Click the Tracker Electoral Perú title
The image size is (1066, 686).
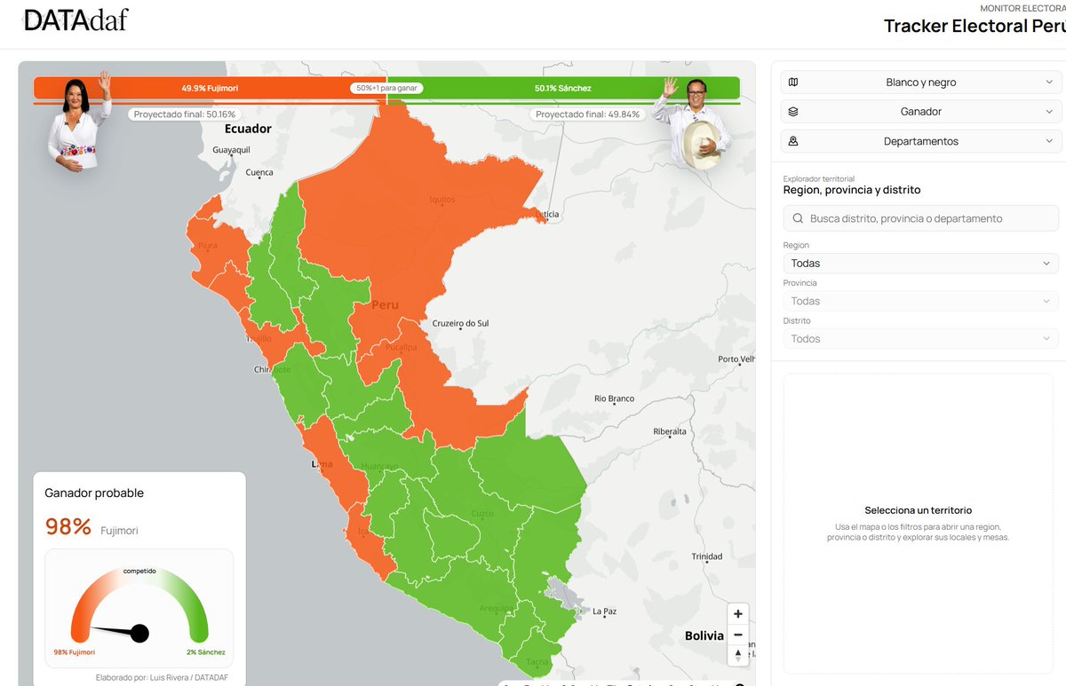974,26
